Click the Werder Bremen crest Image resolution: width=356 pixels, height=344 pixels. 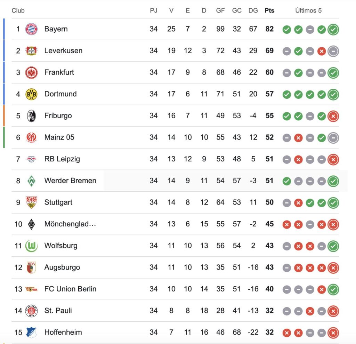coord(31,181)
